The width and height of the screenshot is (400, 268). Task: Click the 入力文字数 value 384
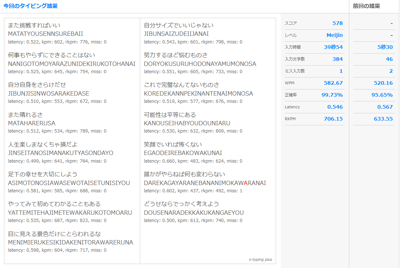337,59
